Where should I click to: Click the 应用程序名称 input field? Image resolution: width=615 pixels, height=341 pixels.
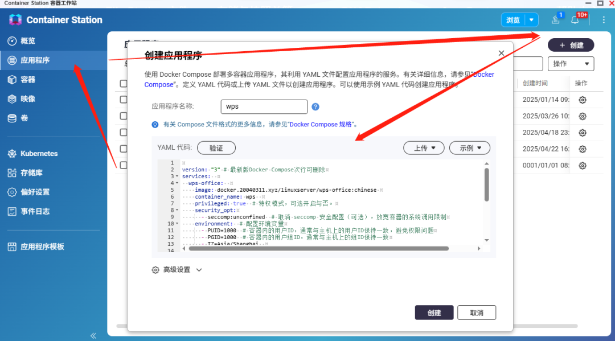[264, 106]
